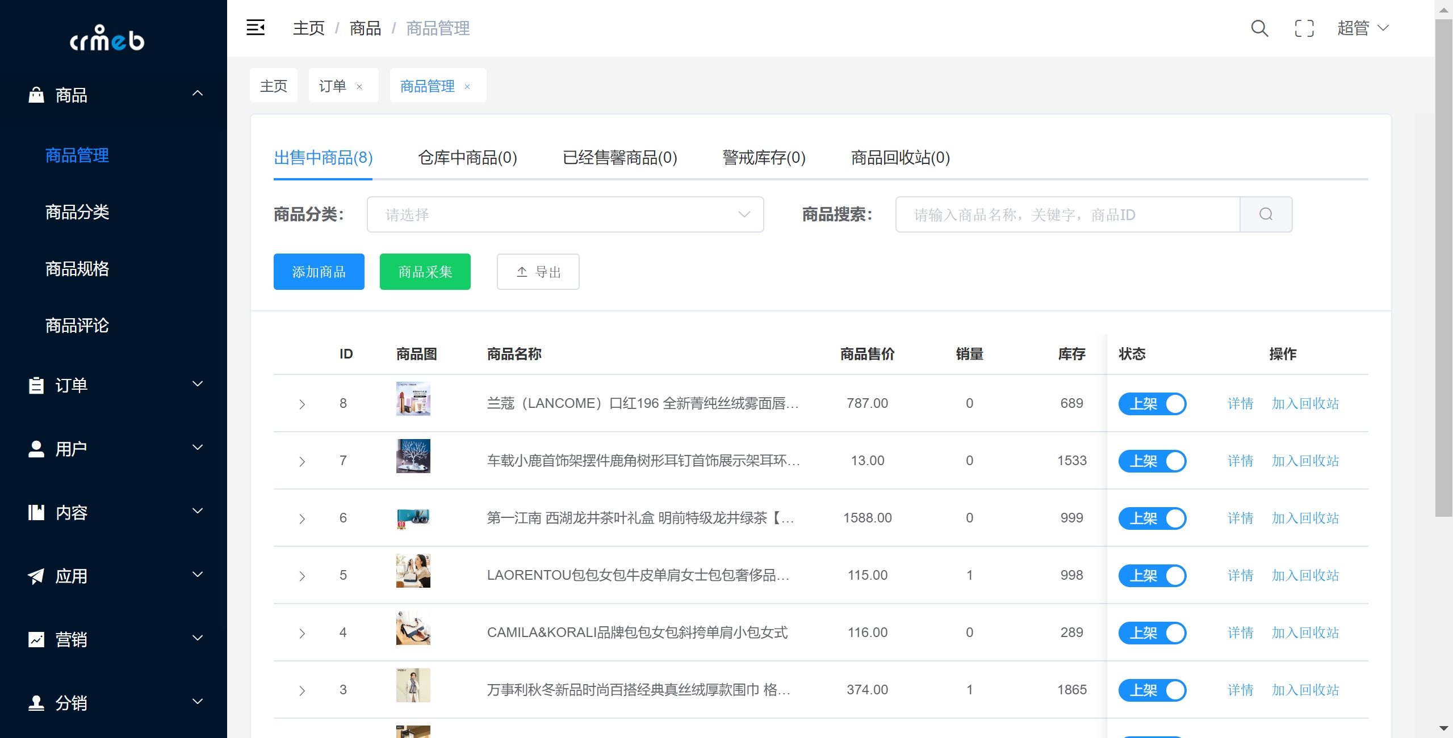Open 详情 for product ID 5

pyautogui.click(x=1240, y=575)
